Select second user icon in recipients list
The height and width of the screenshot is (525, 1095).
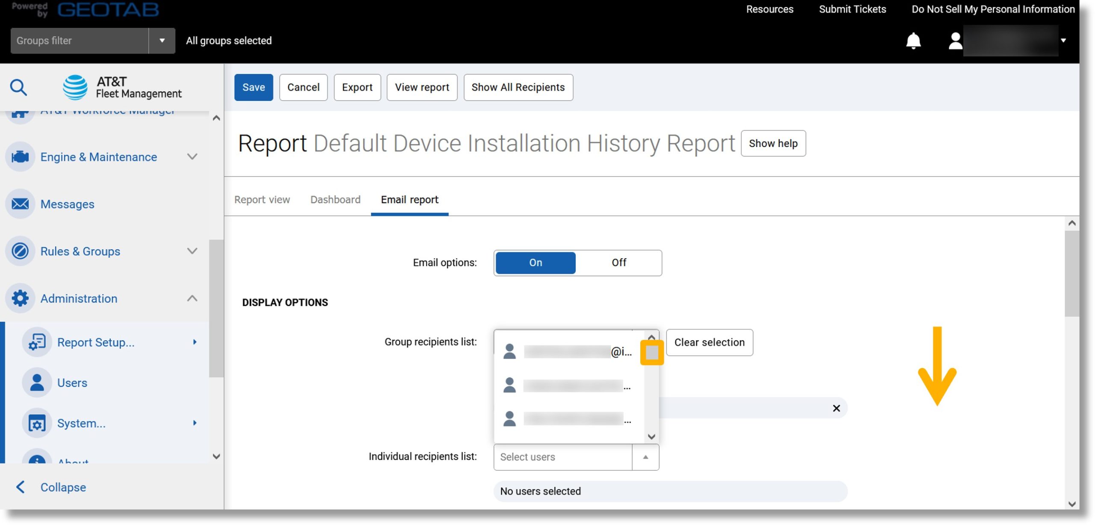[509, 385]
